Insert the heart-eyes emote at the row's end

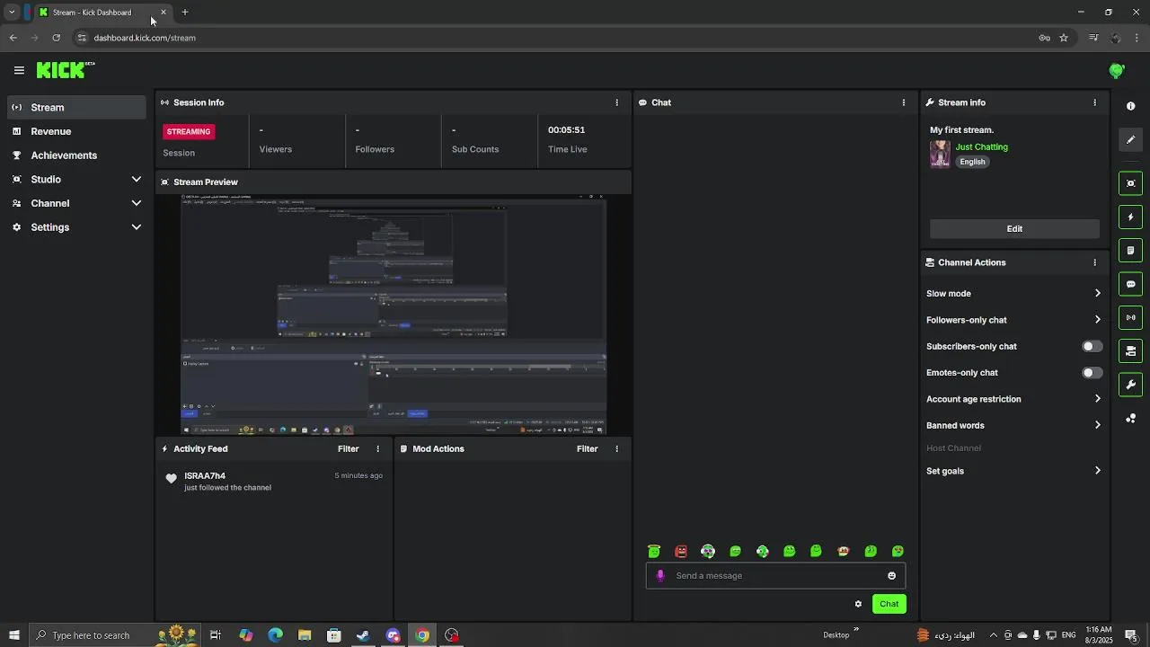[898, 551]
